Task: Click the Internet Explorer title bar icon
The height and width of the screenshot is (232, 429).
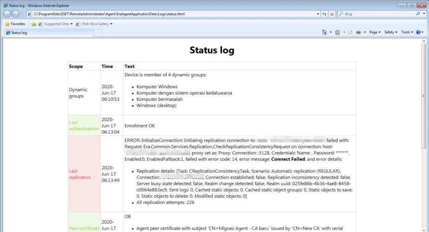Action: 5,5
